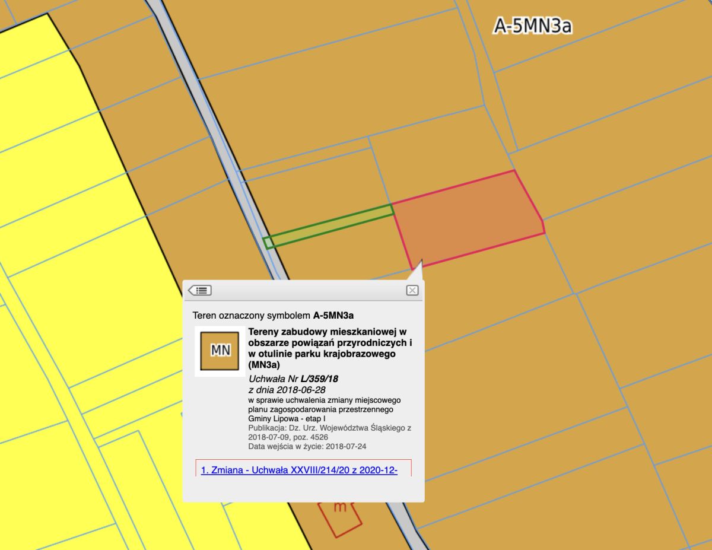Click the back-to-list icon in popup header
712x550 pixels.
click(x=200, y=290)
